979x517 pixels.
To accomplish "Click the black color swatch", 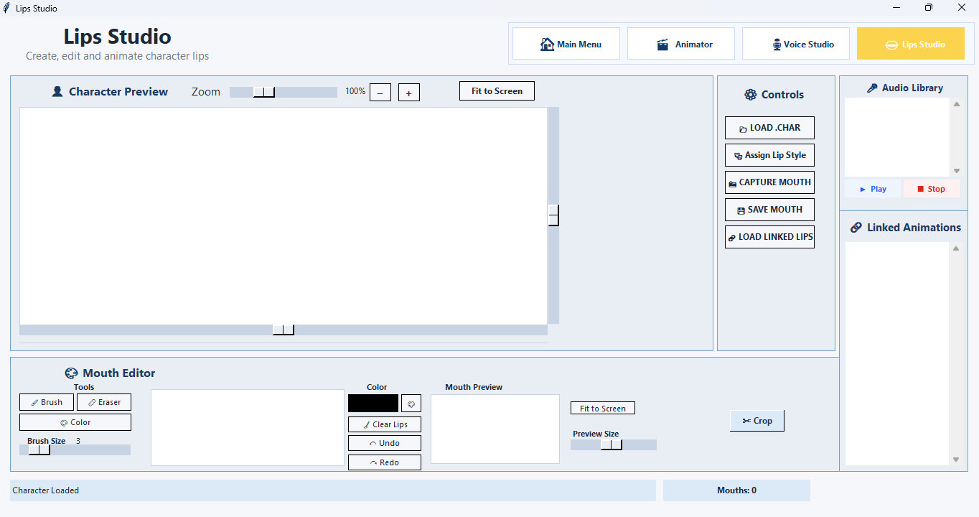I will click(373, 403).
